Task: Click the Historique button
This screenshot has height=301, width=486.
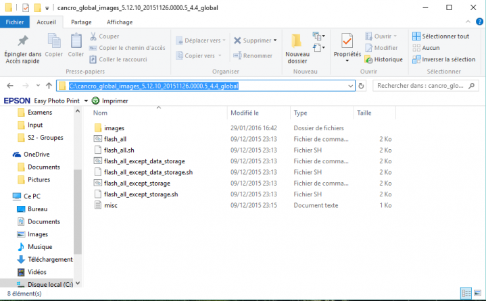Action: point(384,59)
